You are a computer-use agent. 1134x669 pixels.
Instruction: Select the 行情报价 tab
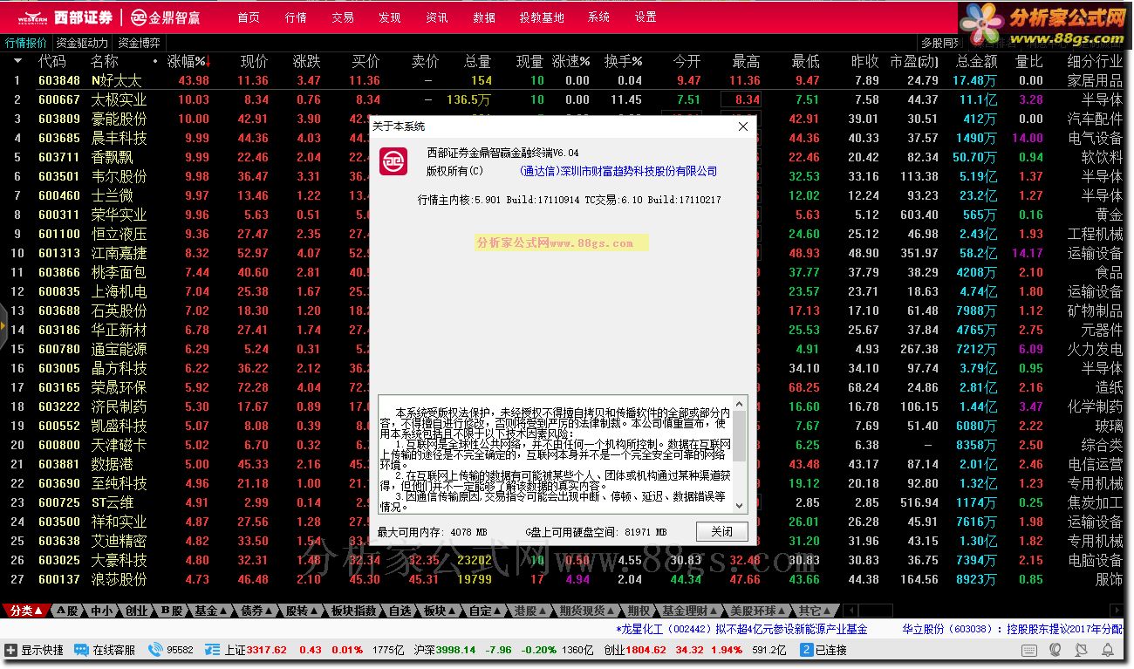(x=26, y=43)
